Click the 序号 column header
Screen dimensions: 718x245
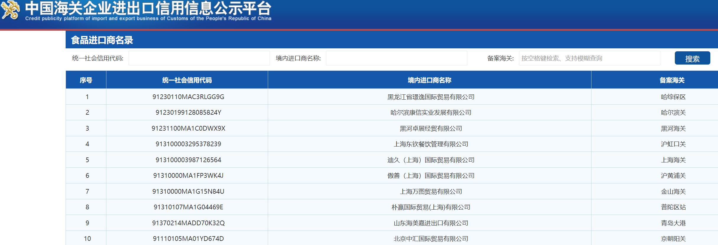click(x=86, y=80)
